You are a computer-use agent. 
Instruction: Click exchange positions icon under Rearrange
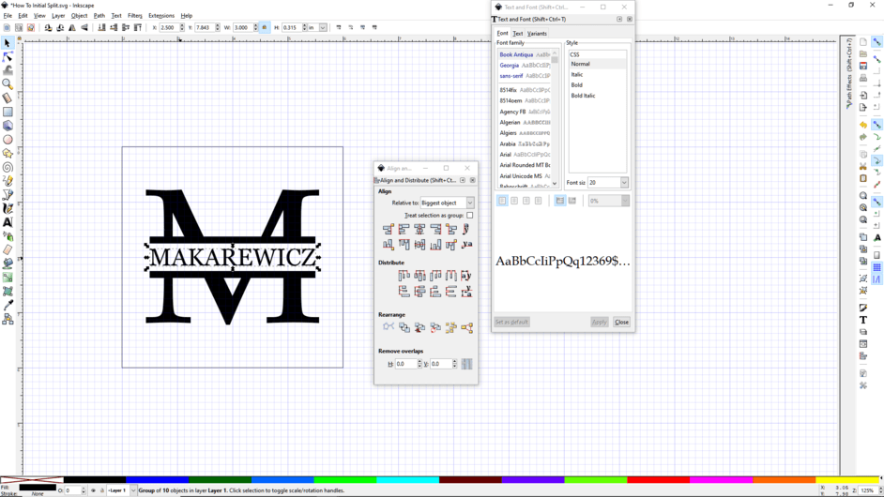[404, 327]
